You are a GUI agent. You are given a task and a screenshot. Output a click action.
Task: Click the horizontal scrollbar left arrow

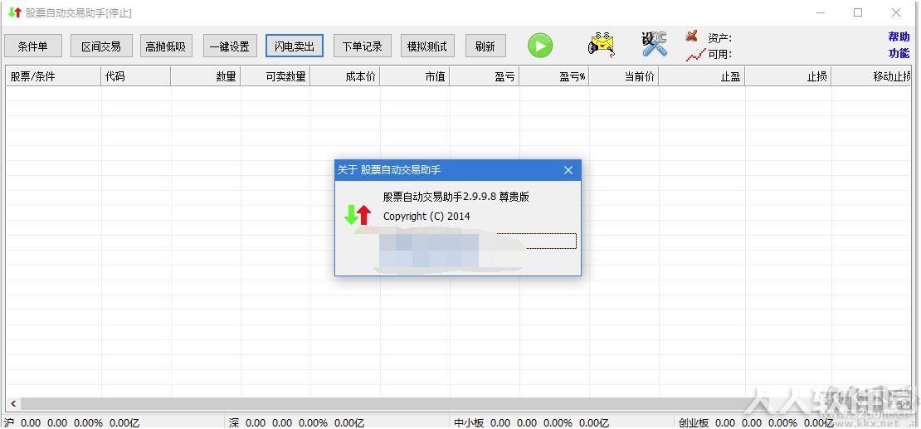pos(13,404)
